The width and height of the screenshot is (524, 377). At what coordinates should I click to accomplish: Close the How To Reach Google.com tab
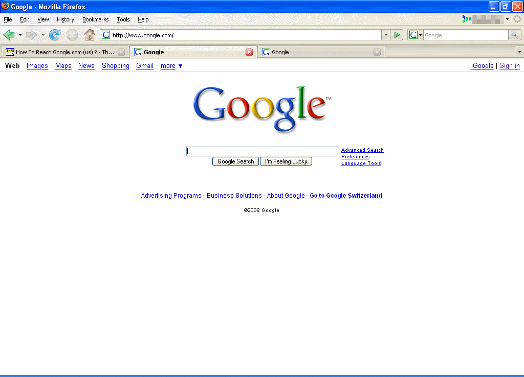pos(122,52)
